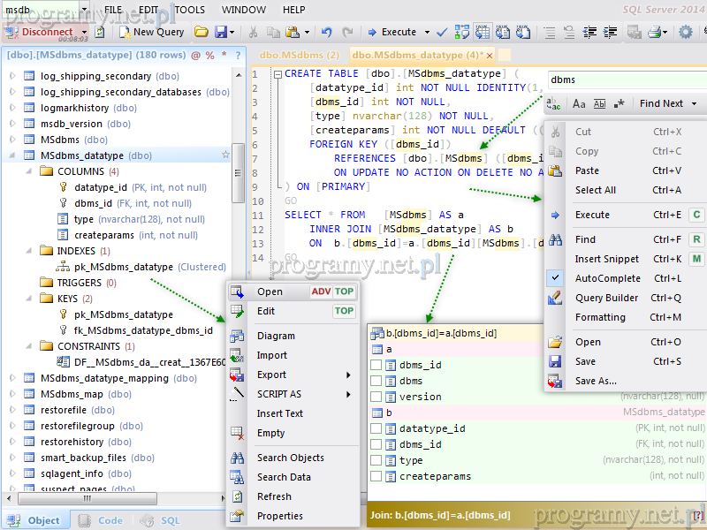Open the msdb database dropdown

pyautogui.click(x=83, y=10)
